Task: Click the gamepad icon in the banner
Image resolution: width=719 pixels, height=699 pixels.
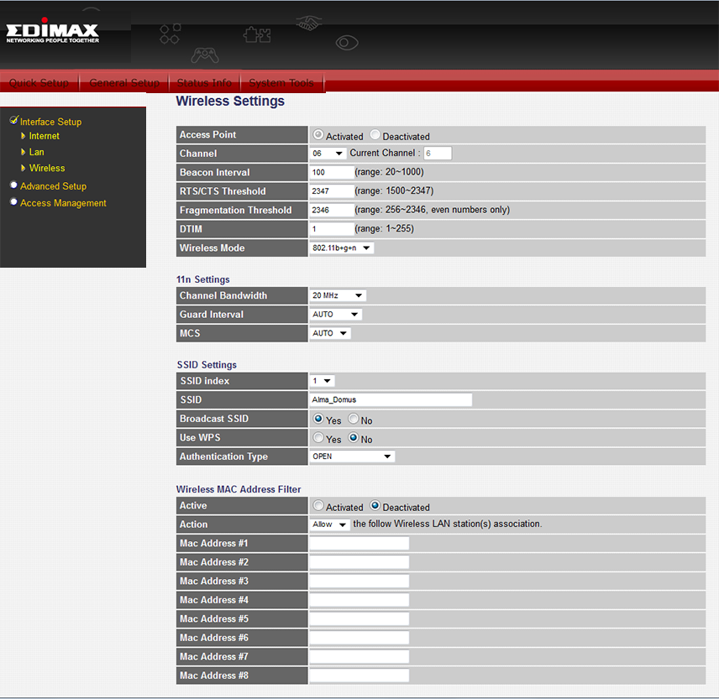Action: click(x=205, y=55)
